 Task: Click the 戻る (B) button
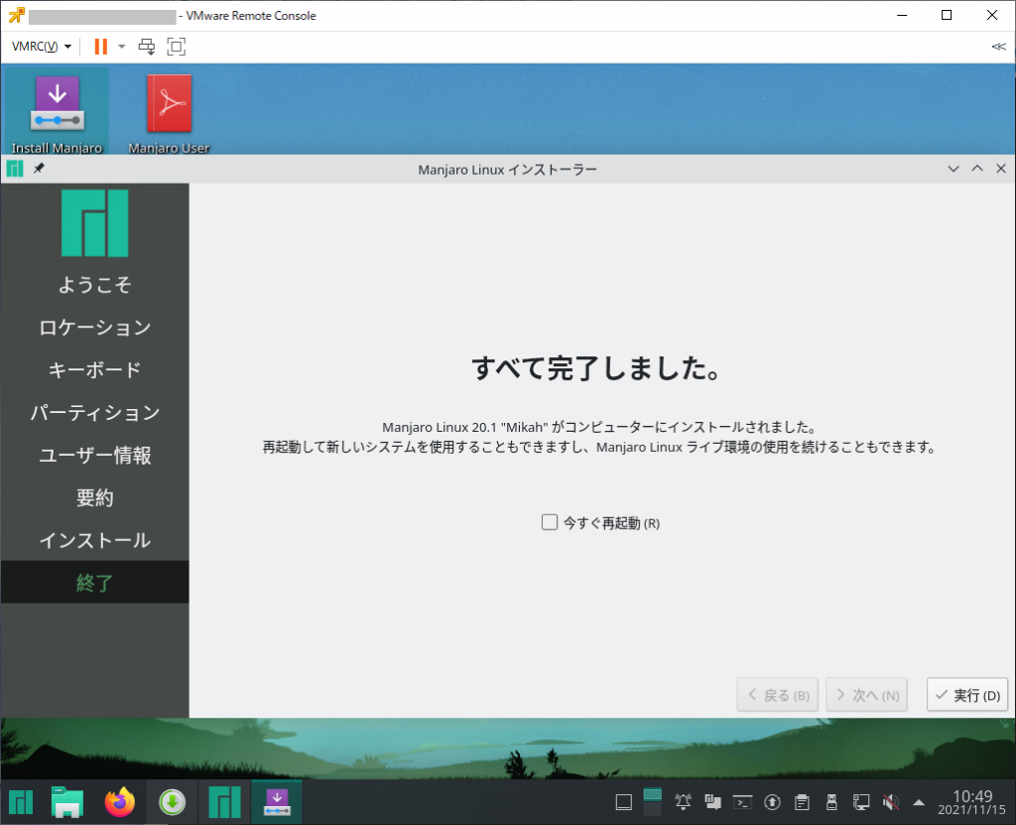pos(778,695)
